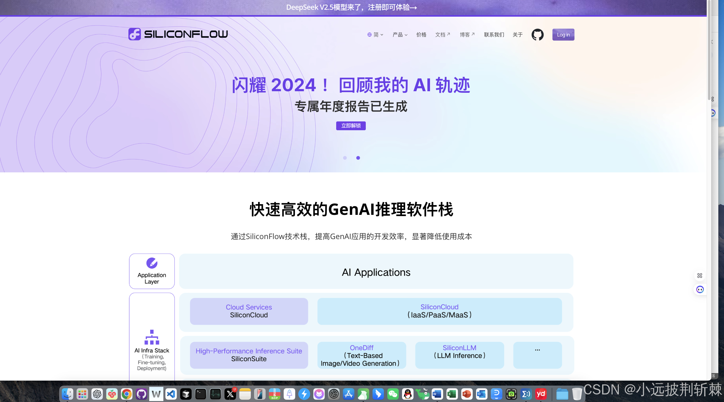The height and width of the screenshot is (402, 724).
Task: Open Activity Monitor from the dock
Action: pos(215,394)
